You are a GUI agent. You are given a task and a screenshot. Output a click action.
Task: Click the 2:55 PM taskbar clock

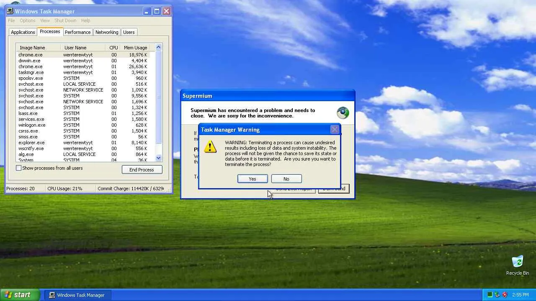point(520,295)
